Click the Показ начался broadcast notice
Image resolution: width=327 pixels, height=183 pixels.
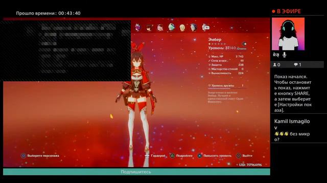tap(293, 94)
